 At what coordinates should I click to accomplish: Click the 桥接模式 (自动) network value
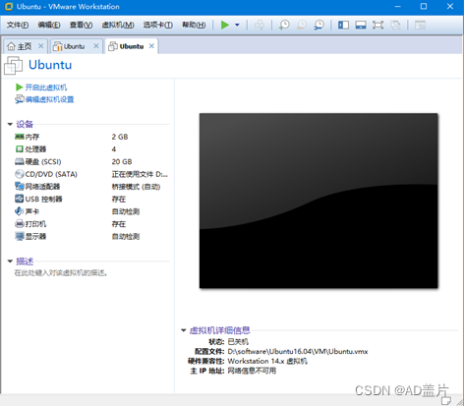136,187
